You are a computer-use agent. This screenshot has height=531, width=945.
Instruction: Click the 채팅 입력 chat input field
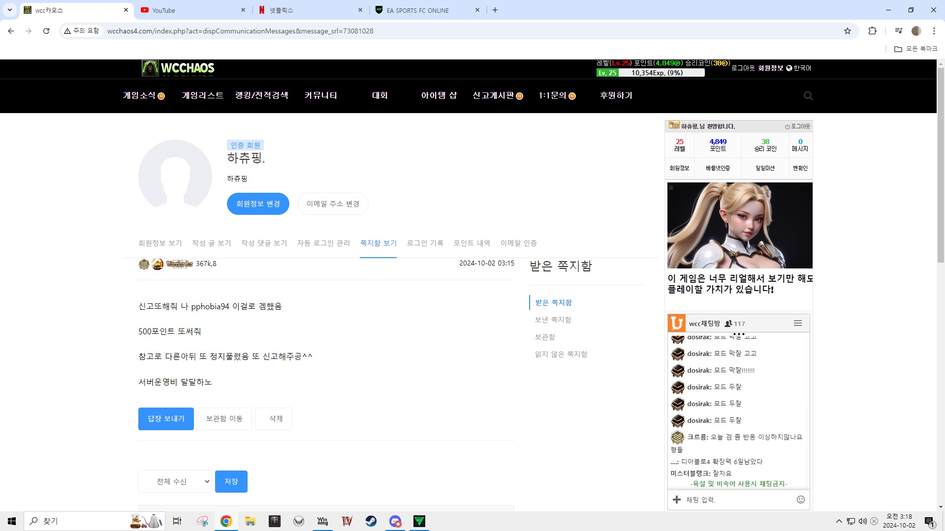[x=738, y=500]
